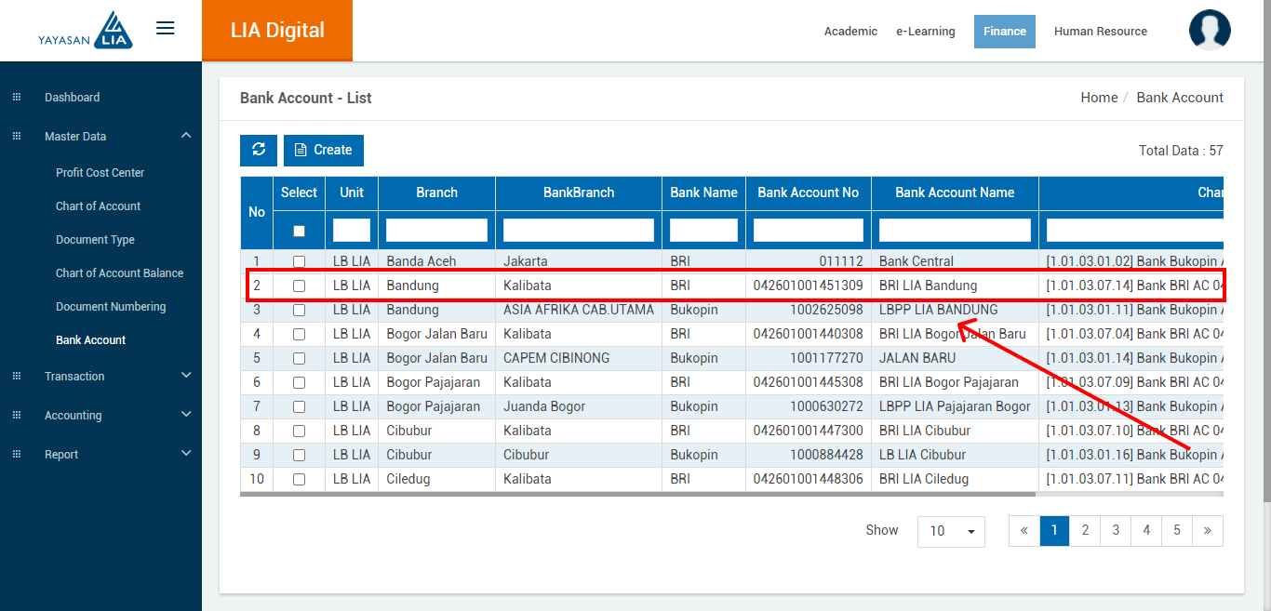This screenshot has height=611, width=1271.
Task: Open the user profile avatar
Action: [x=1210, y=31]
